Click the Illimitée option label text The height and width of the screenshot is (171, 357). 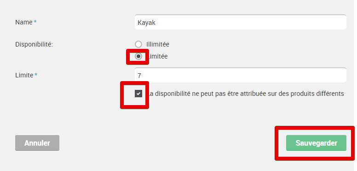click(158, 44)
